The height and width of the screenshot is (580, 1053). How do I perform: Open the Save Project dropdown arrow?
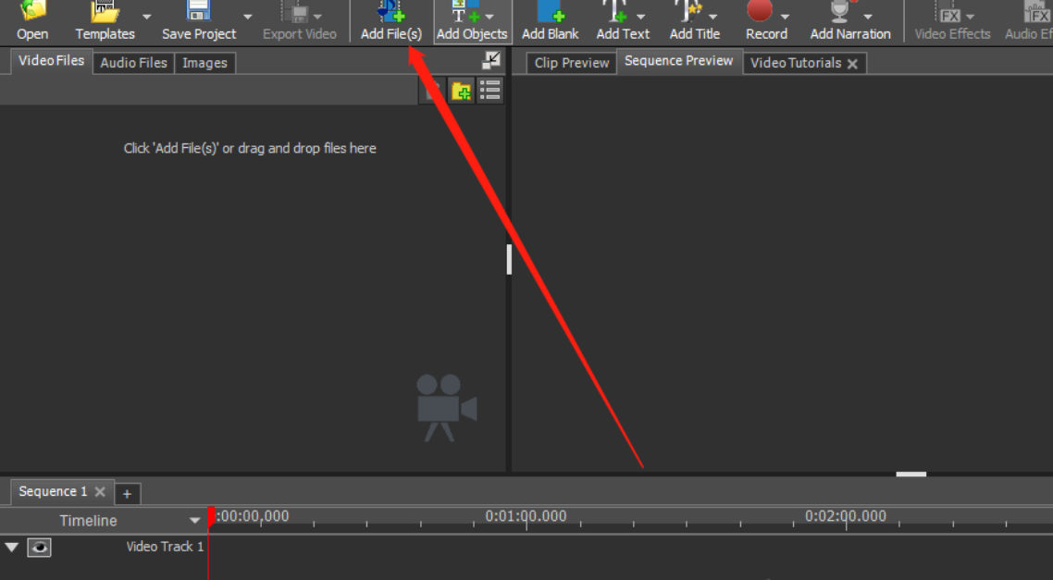(x=247, y=17)
